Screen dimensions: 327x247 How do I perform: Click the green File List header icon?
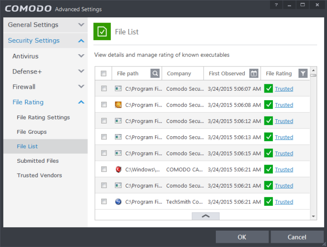(x=101, y=31)
